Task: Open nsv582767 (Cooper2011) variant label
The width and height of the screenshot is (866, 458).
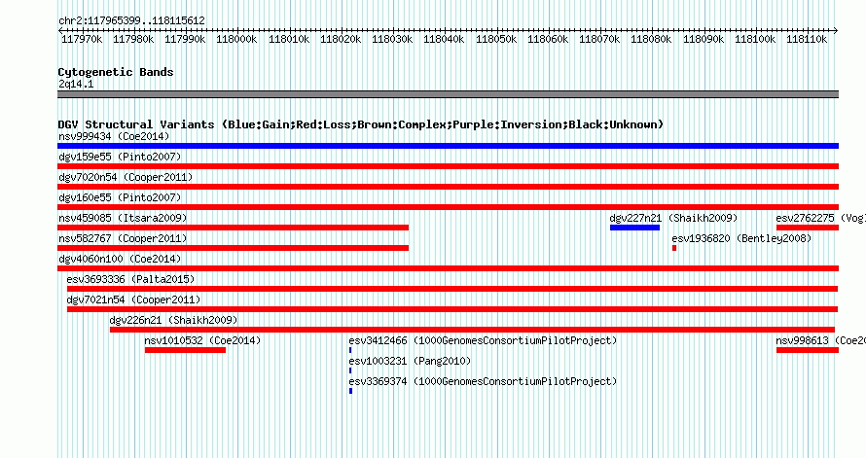Action: click(123, 238)
